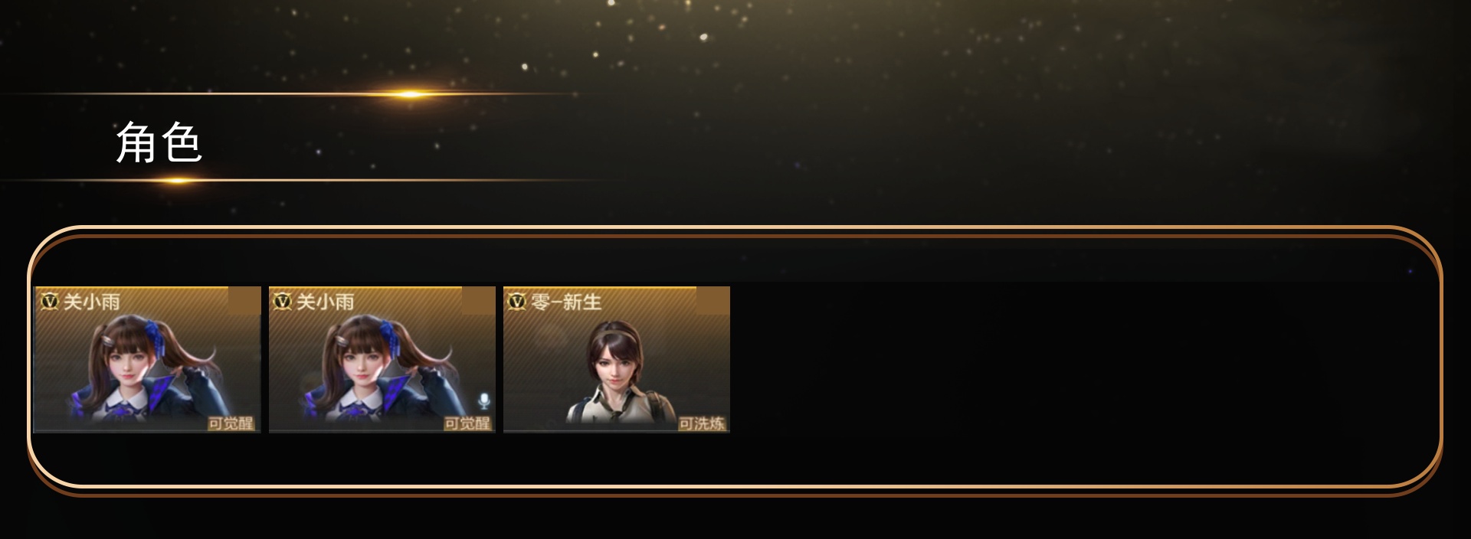Image resolution: width=1471 pixels, height=539 pixels.
Task: Click the 关小雨 name on the card with microphone
Action: [x=326, y=302]
